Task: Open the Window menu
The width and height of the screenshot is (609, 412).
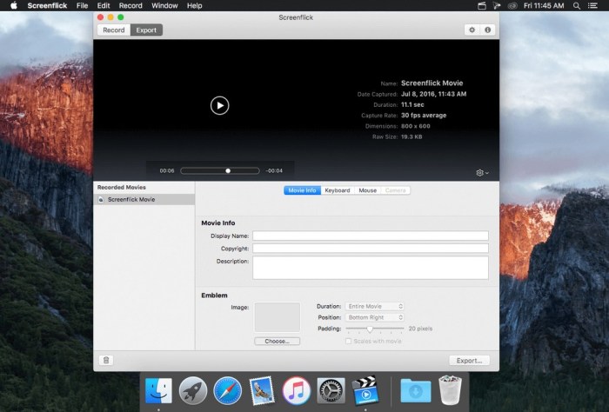Action: click(x=164, y=5)
